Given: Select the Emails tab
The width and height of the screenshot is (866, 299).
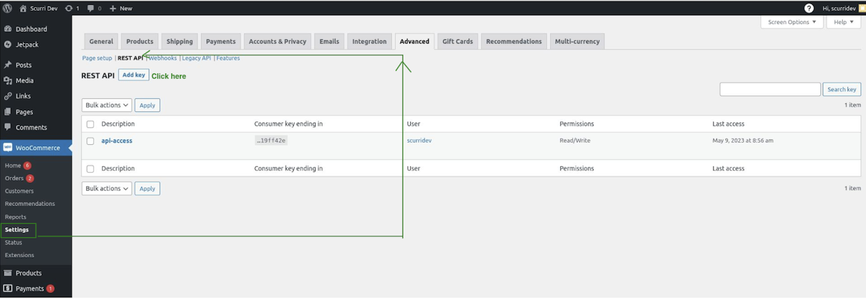Looking at the screenshot, I should tap(329, 41).
